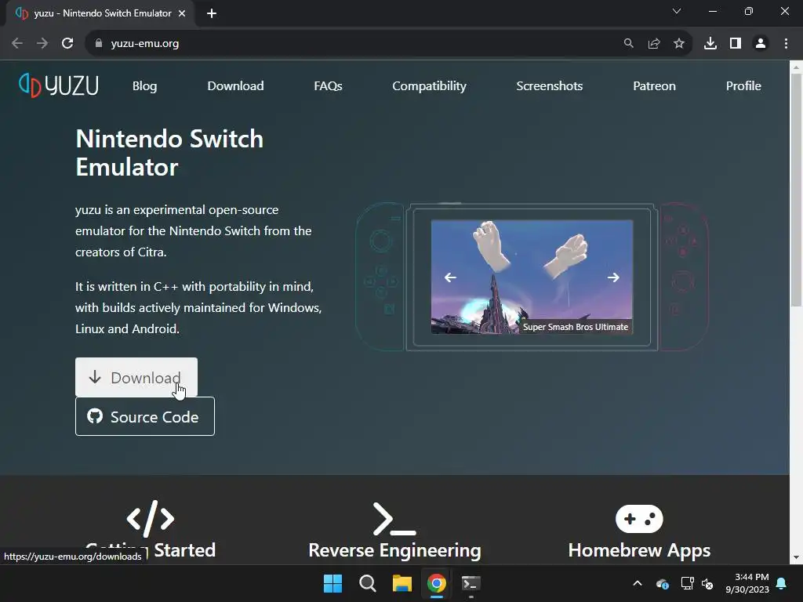Click the OneDrive cloud tray icon
Viewport: 803px width, 602px height.
pyautogui.click(x=662, y=583)
